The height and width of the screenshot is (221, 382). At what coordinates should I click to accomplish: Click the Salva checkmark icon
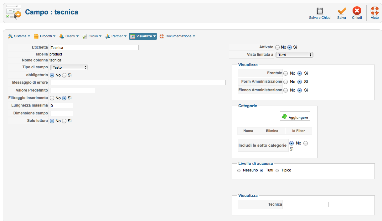tap(342, 11)
